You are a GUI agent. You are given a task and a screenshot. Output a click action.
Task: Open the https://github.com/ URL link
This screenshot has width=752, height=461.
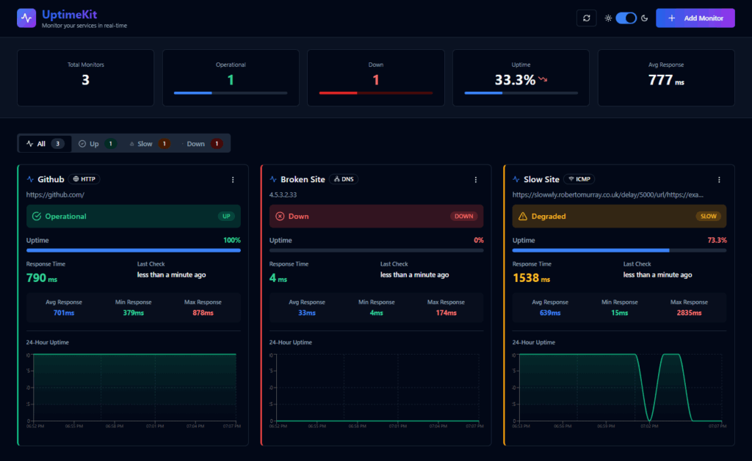pyautogui.click(x=55, y=195)
